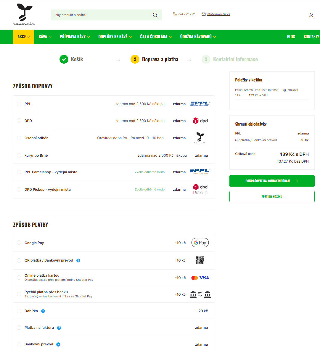Select Bankovní převod radio

[x=19, y=344]
